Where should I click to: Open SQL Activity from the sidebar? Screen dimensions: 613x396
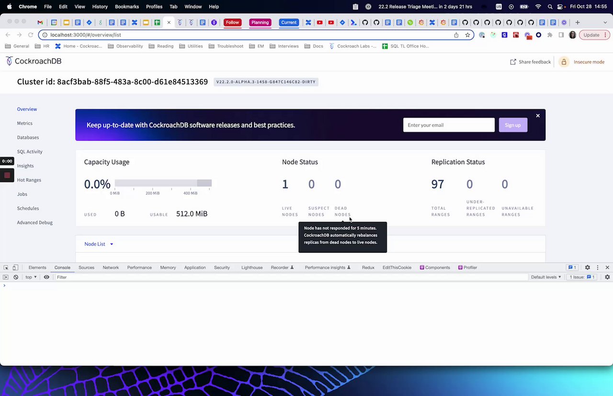[x=30, y=151]
